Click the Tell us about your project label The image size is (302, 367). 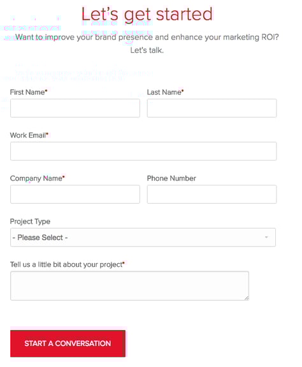coord(67,264)
